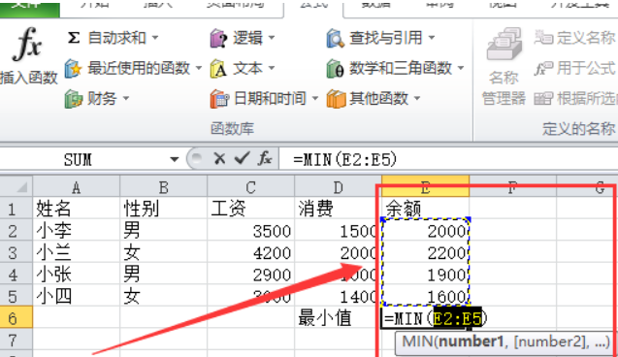
Task: Click the fx button in formula bar
Action: pos(265,159)
